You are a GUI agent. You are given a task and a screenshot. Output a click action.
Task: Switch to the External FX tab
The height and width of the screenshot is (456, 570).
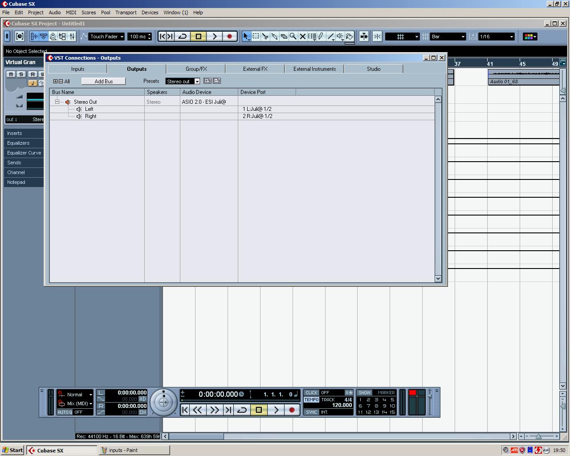[x=255, y=69]
